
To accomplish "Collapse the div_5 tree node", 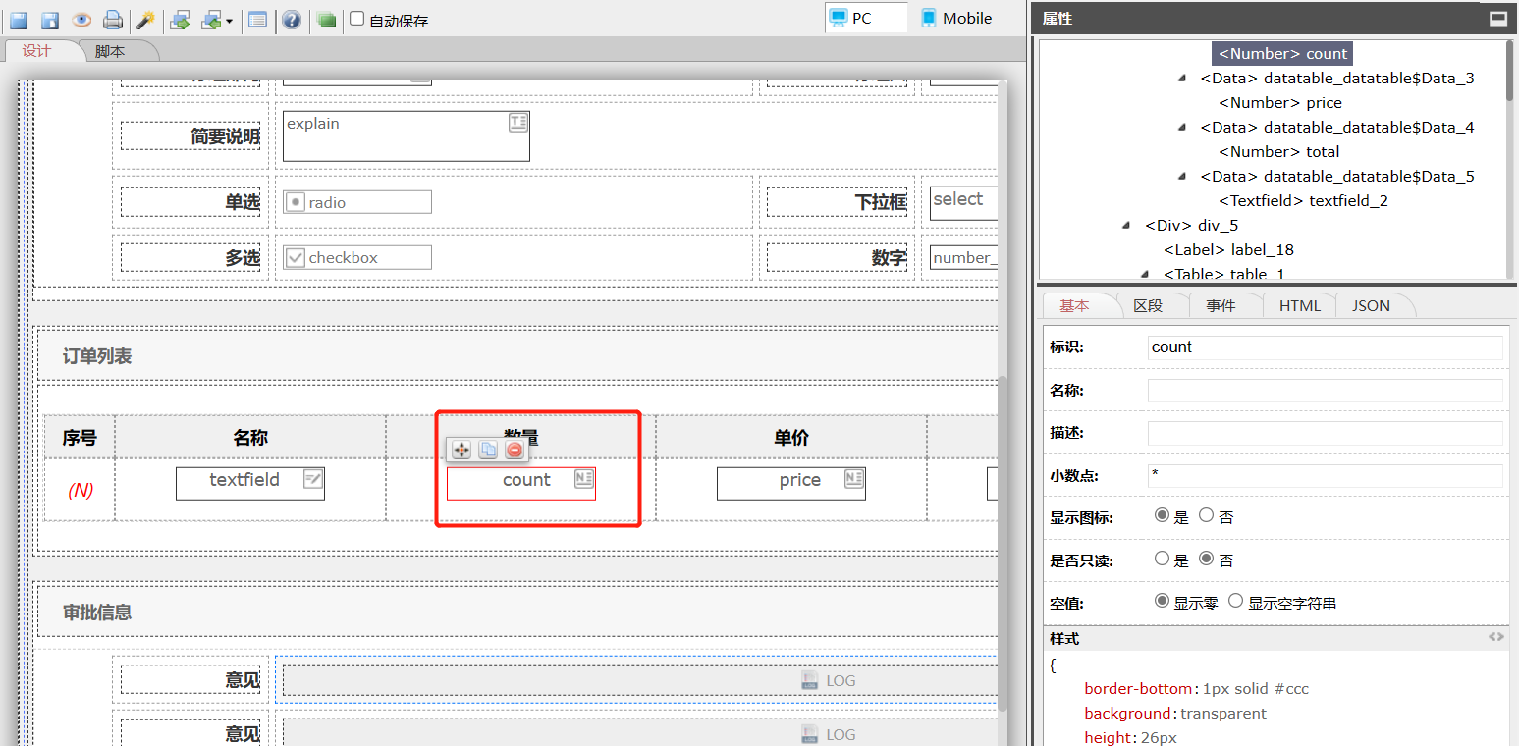I will (x=1127, y=226).
